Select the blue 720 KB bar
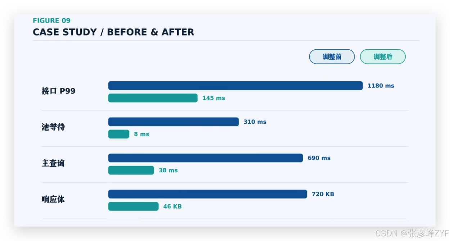Image resolution: width=450 pixels, height=241 pixels. [208, 194]
